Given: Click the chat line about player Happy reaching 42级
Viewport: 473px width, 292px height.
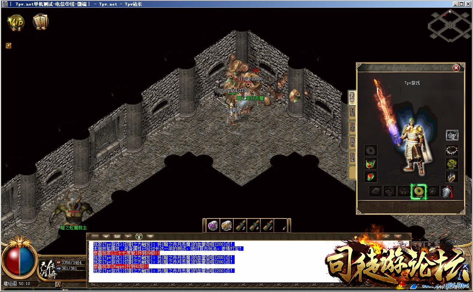Looking at the screenshot, I should (121, 266).
